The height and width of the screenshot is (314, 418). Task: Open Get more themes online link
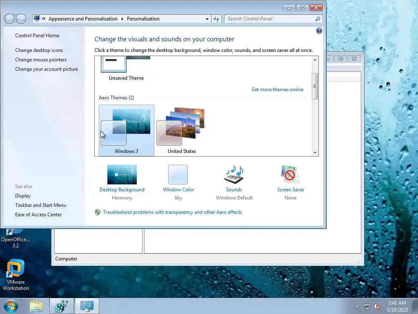click(x=277, y=90)
